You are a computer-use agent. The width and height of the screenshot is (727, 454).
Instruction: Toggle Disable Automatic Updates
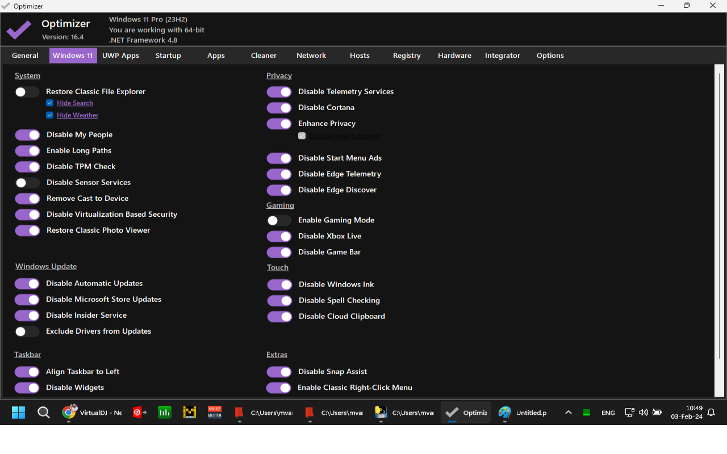pos(27,284)
